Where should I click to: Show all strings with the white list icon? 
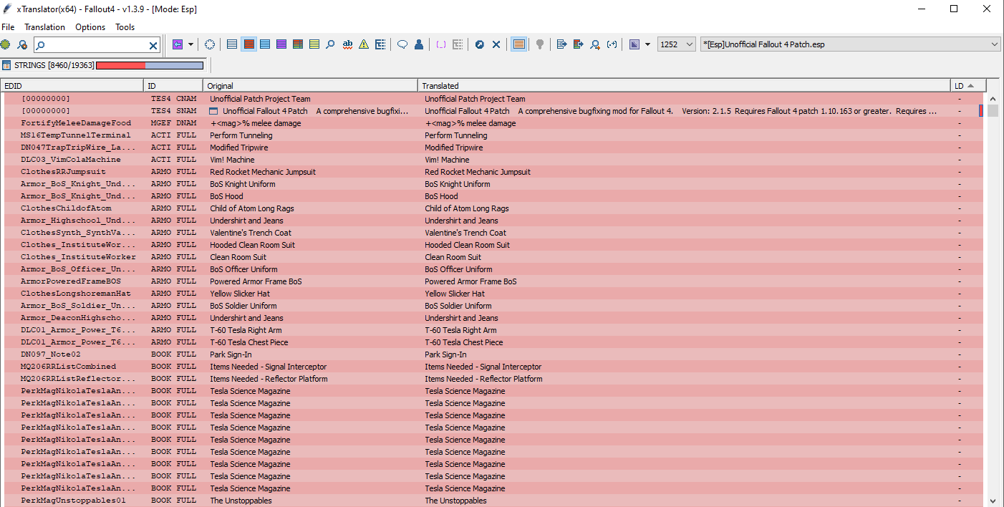tap(232, 44)
